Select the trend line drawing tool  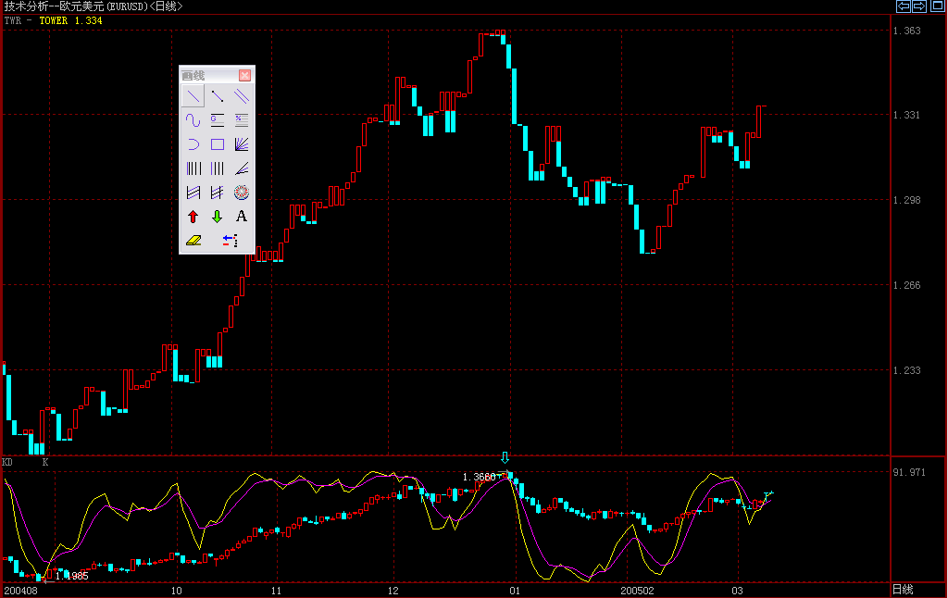193,95
